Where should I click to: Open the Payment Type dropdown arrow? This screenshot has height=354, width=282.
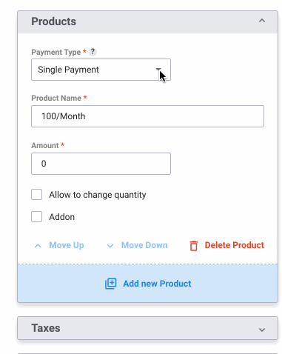click(x=158, y=70)
